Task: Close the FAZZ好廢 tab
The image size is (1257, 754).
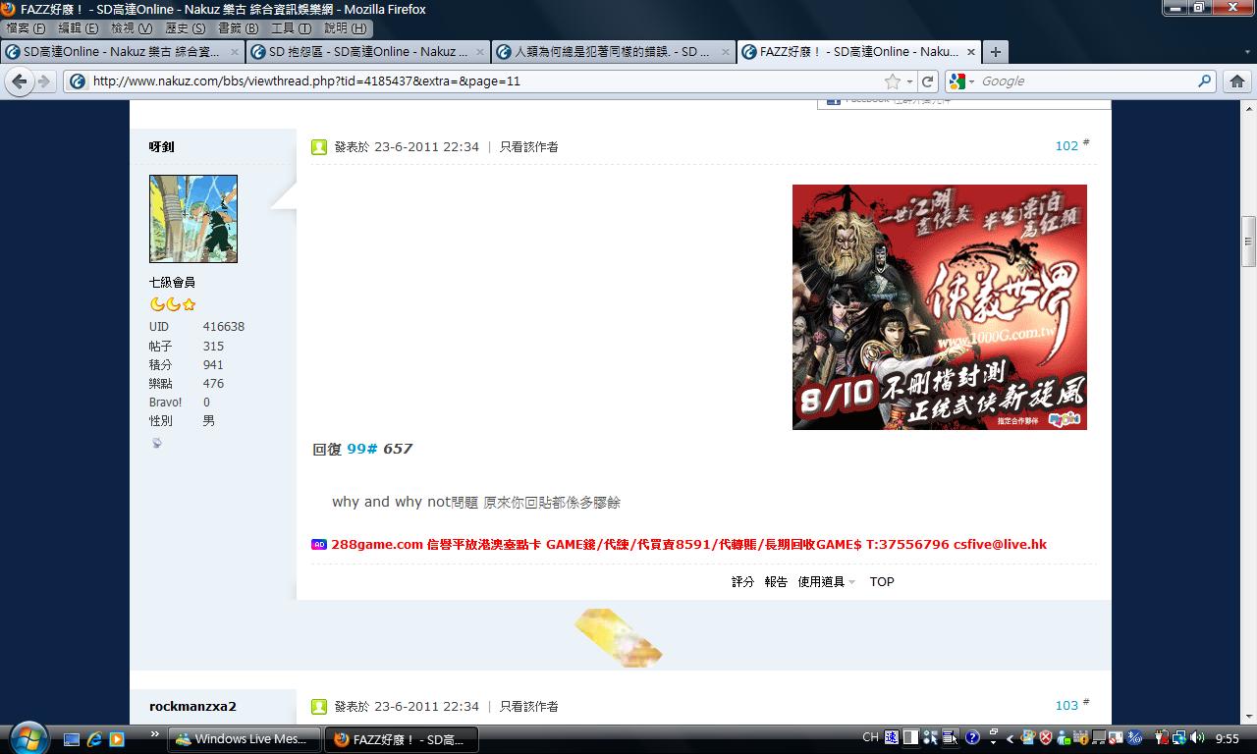Action: 971,52
